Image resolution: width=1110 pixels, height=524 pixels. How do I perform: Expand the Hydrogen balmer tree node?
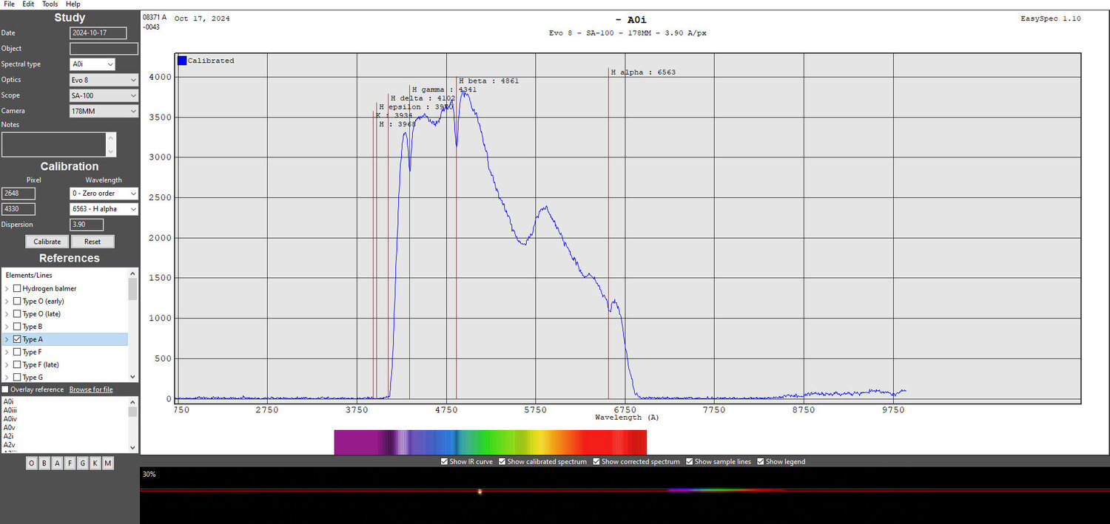click(7, 288)
